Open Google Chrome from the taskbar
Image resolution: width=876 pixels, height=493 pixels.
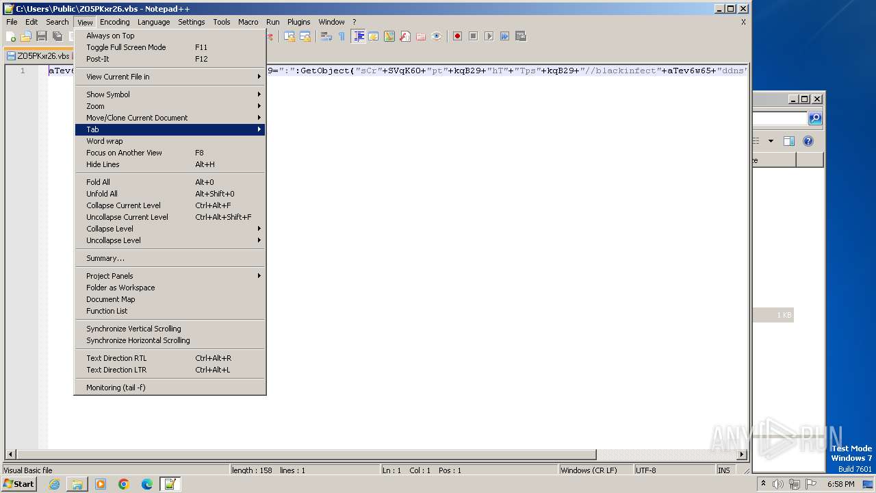[x=124, y=484]
